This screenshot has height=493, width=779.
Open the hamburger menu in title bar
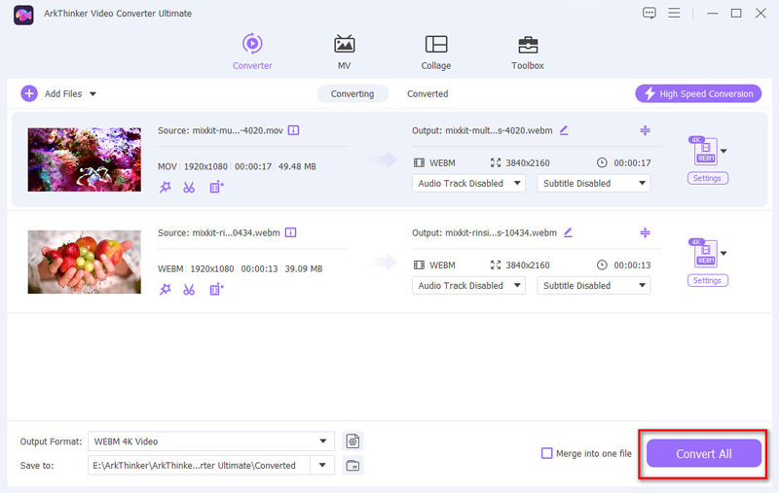coord(674,13)
